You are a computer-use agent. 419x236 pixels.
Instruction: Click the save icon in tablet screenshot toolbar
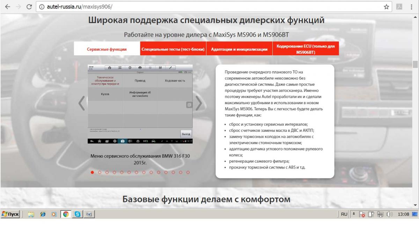[x=160, y=67]
